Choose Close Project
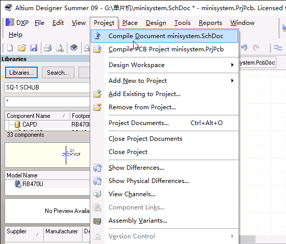Screen dimensions: 286x244 (164, 152)
